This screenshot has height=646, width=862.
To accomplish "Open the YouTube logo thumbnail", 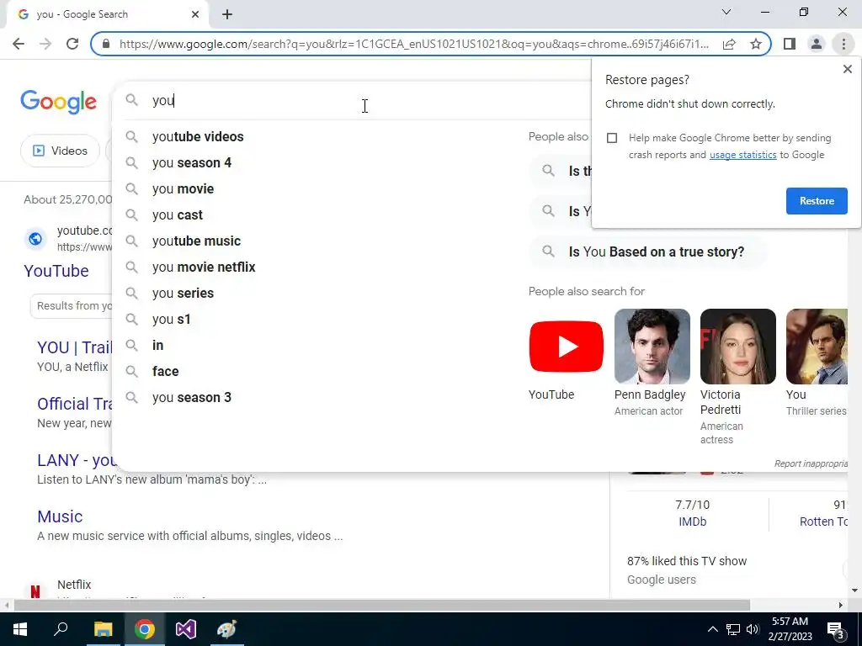I will [x=567, y=347].
